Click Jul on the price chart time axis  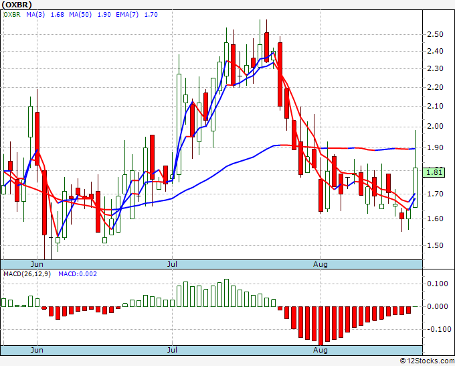[172, 264]
